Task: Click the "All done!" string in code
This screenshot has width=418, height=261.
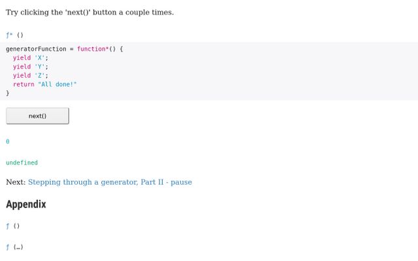Action: [x=57, y=84]
